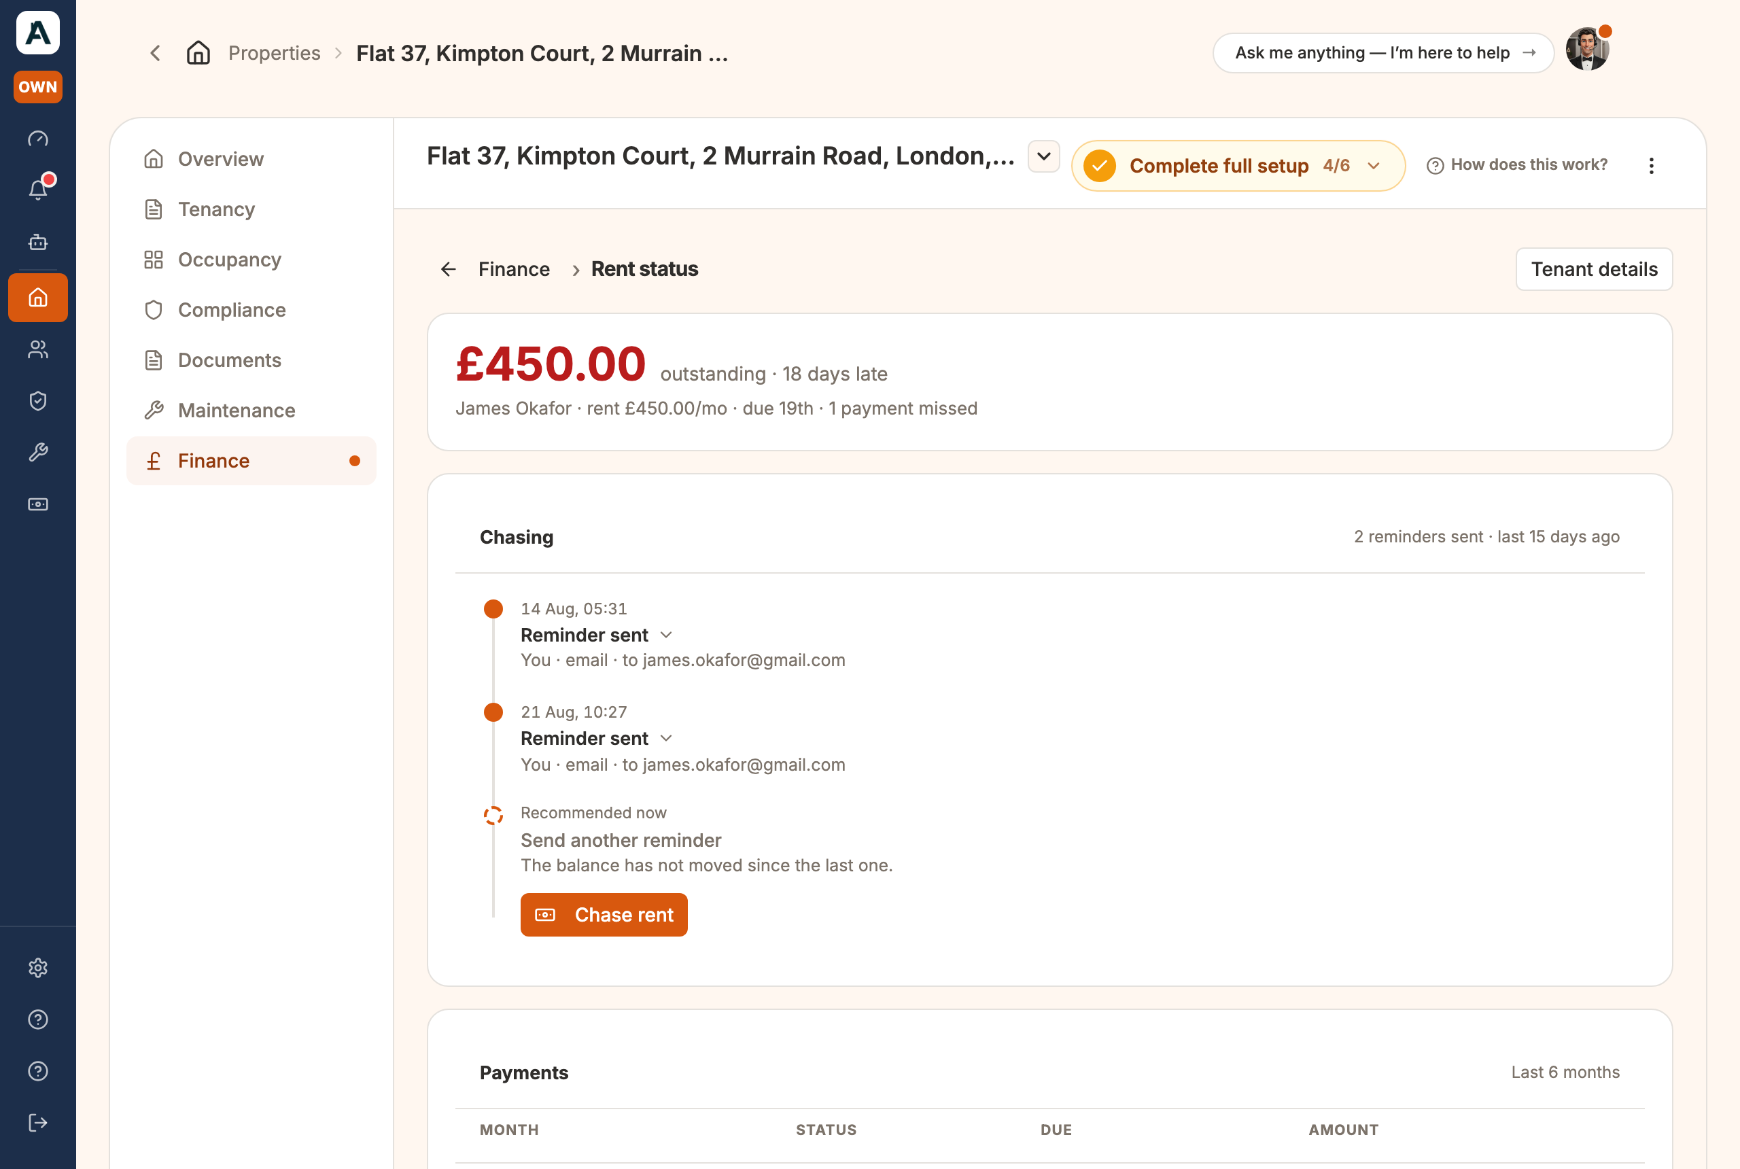Open Properties breadcrumb link
The height and width of the screenshot is (1169, 1740).
click(x=275, y=53)
